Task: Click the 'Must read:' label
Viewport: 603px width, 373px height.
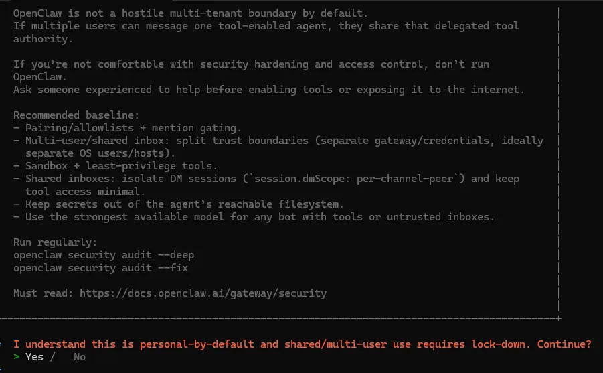Action: coord(44,293)
